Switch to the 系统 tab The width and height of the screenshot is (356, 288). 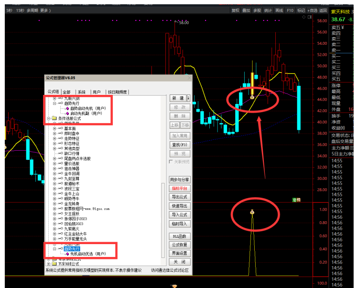pos(82,92)
